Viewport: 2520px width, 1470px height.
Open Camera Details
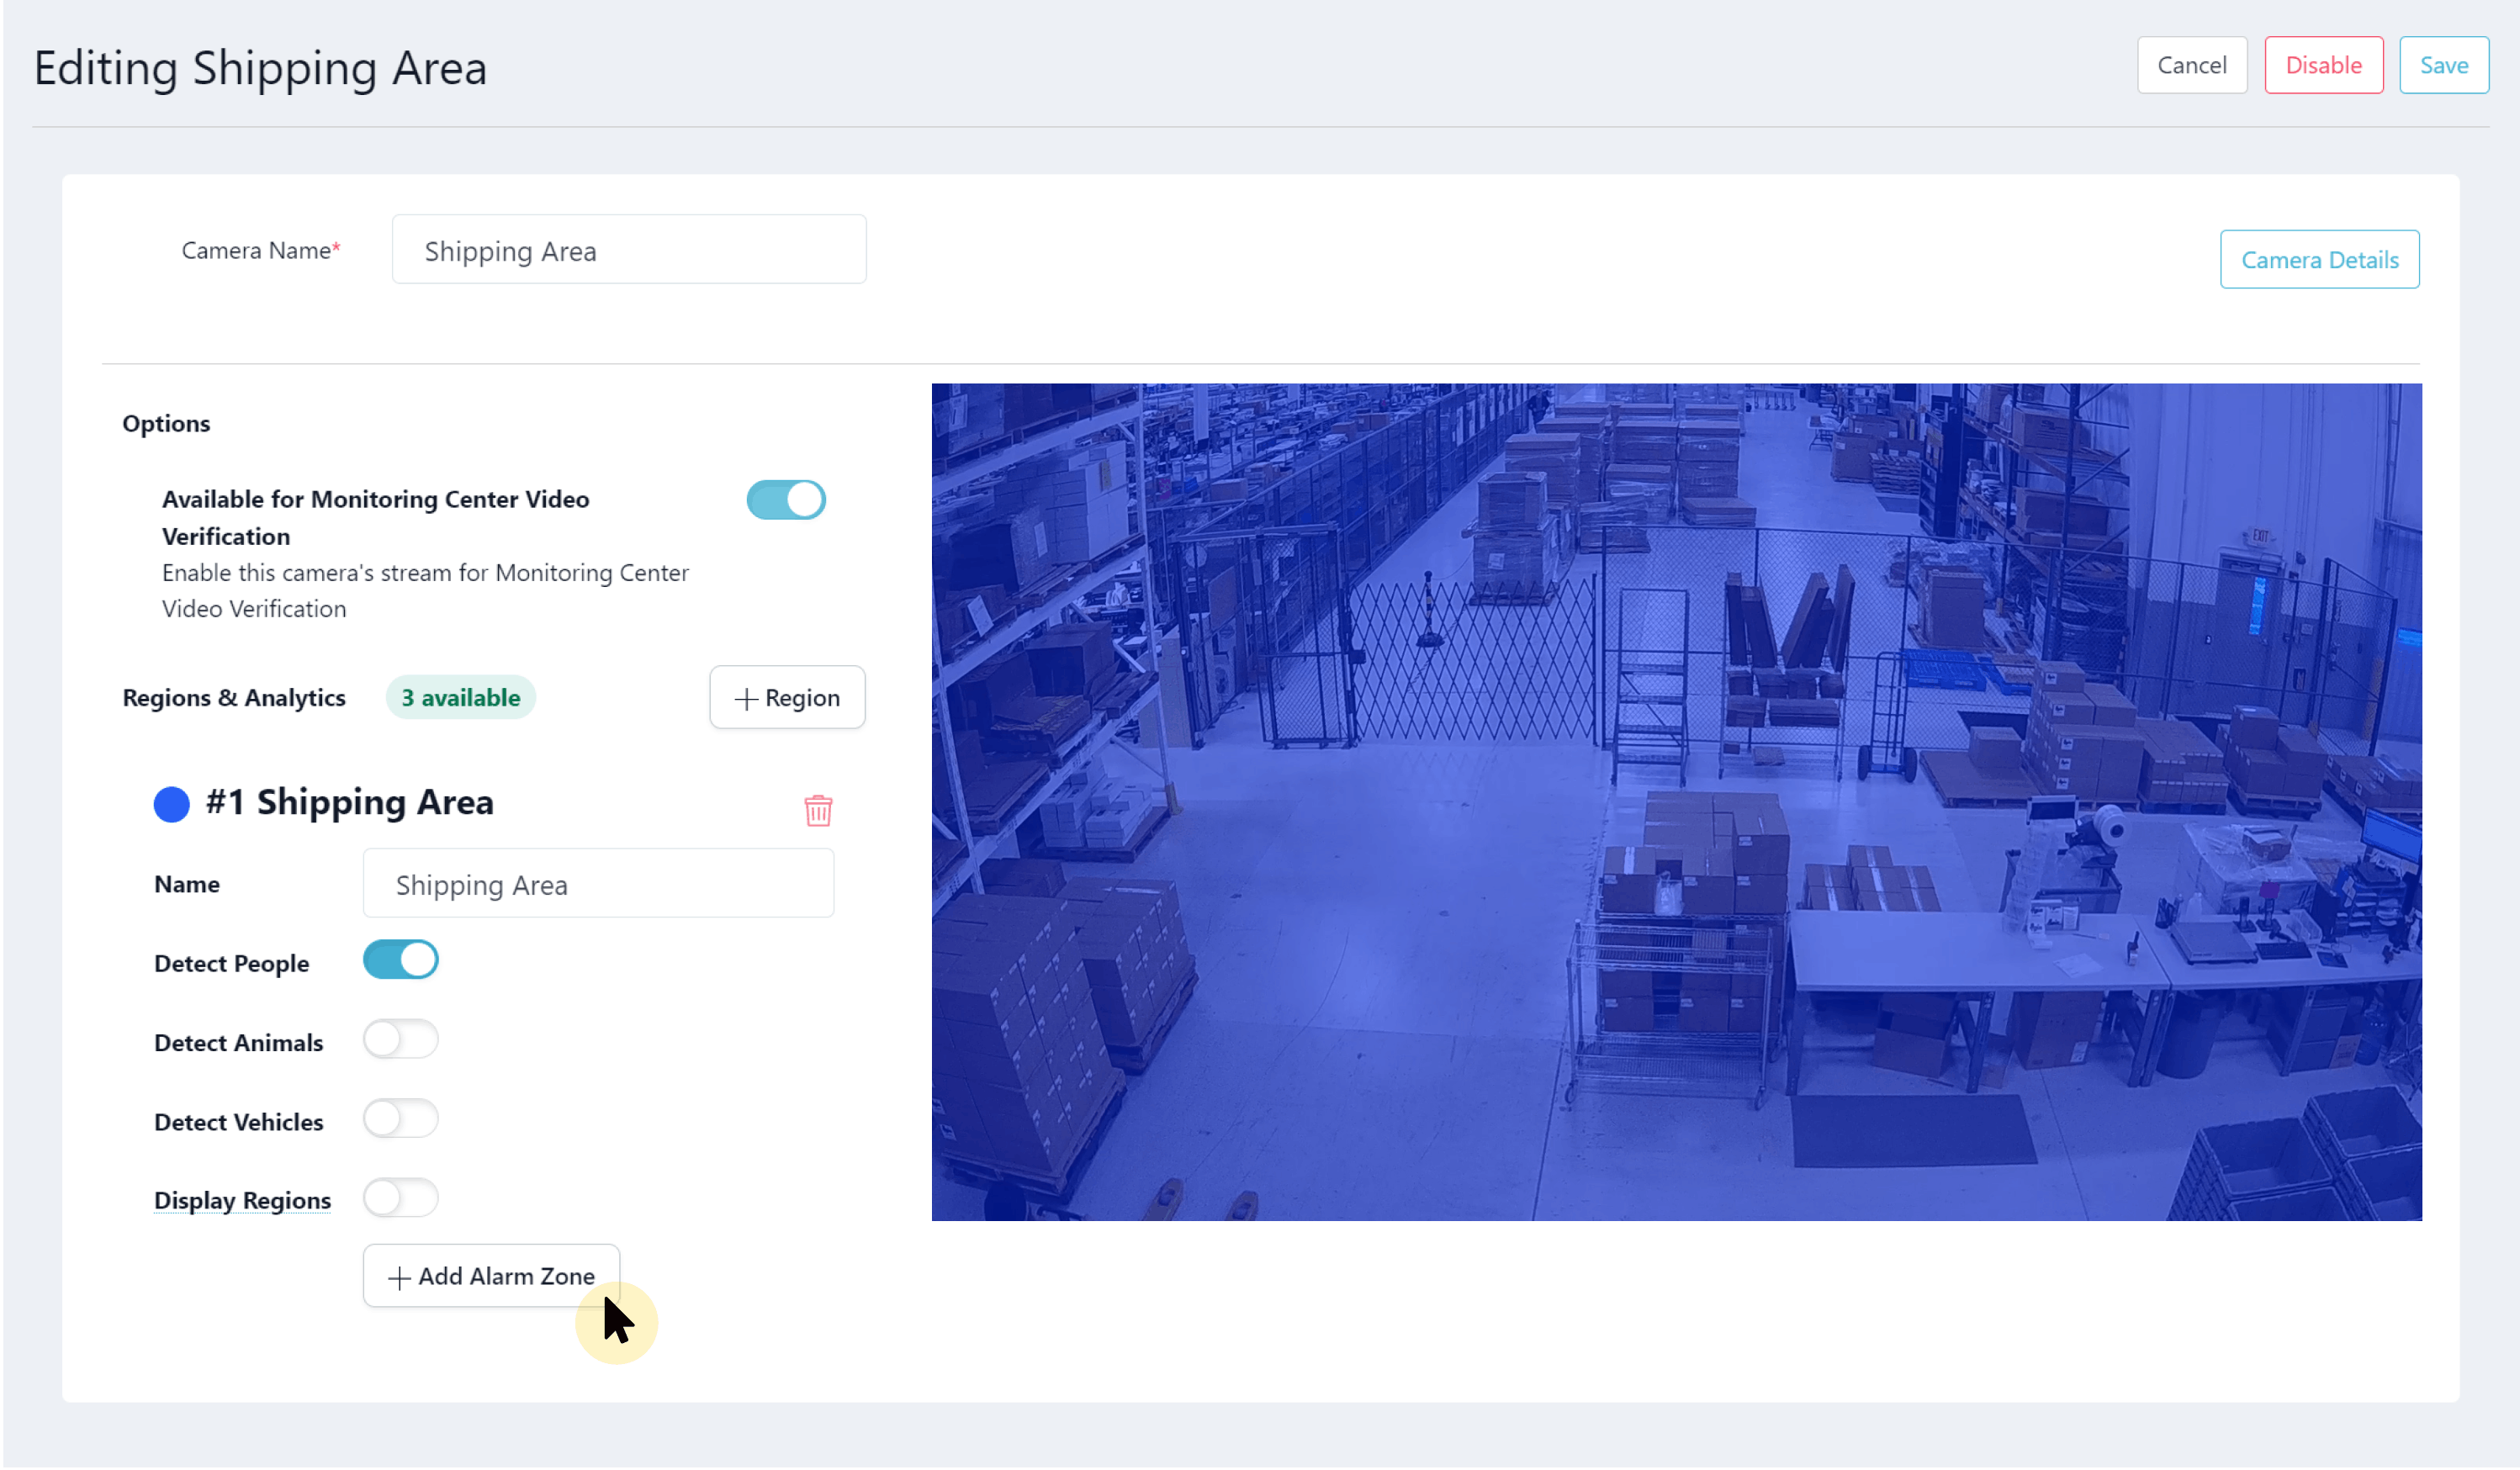point(2319,260)
